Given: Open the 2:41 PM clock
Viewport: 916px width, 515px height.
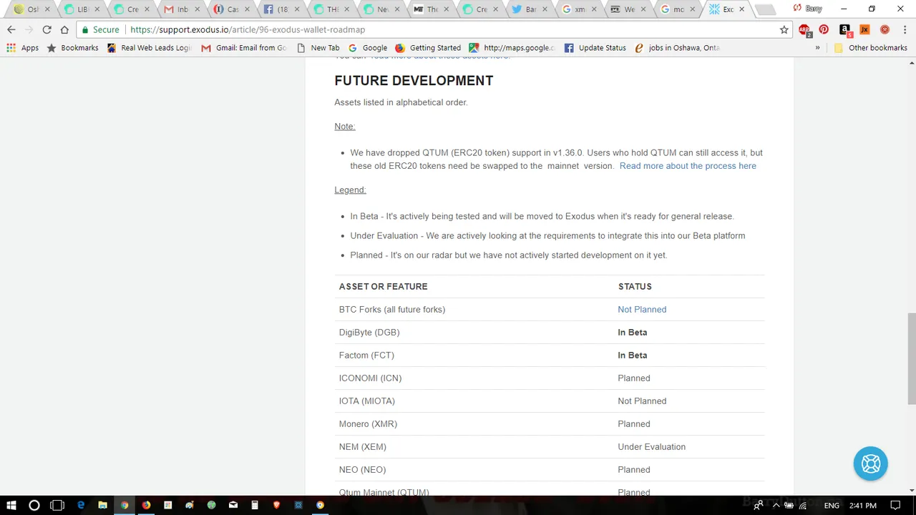Looking at the screenshot, I should pos(862,505).
